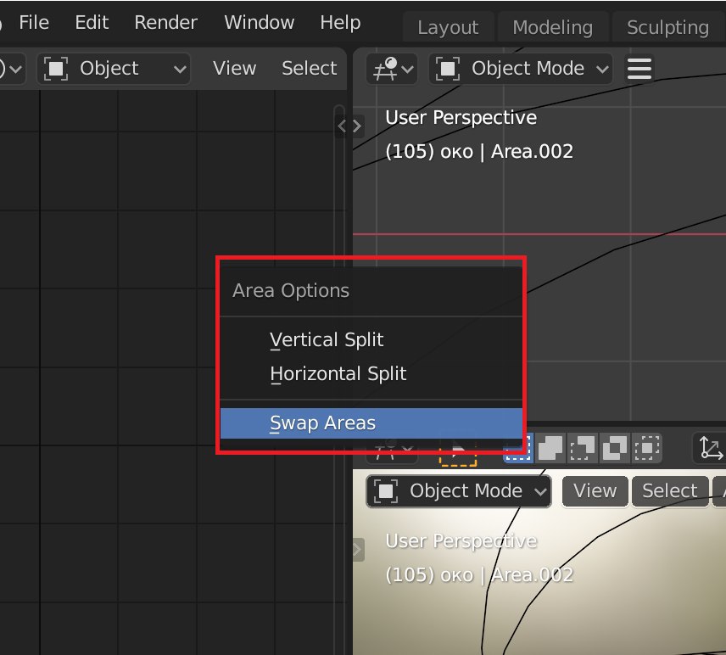Open the upper viewport Object Mode dropdown

[522, 69]
